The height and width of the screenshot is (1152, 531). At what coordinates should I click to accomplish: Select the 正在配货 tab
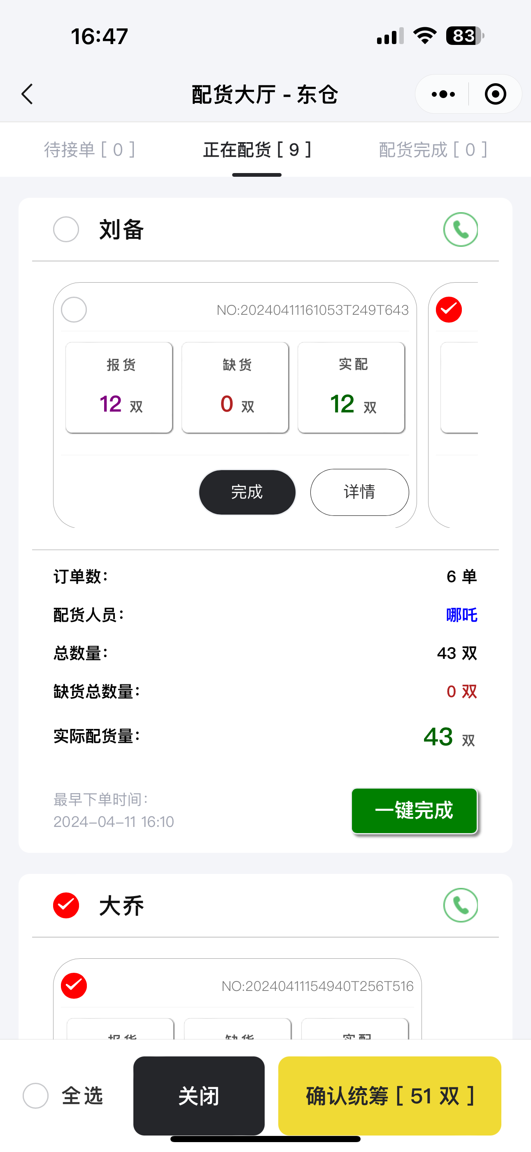(257, 150)
